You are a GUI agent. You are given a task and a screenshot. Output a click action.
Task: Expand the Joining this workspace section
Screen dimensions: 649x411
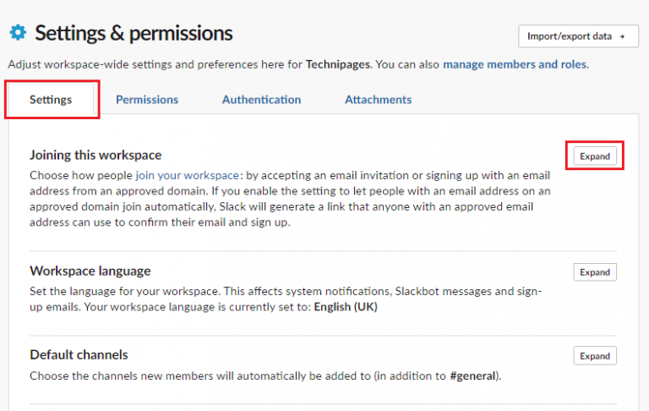coord(595,156)
